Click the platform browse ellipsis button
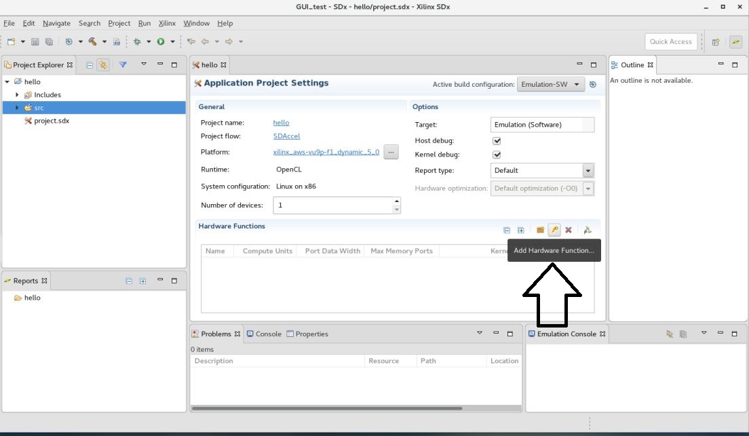The image size is (749, 436). (391, 153)
